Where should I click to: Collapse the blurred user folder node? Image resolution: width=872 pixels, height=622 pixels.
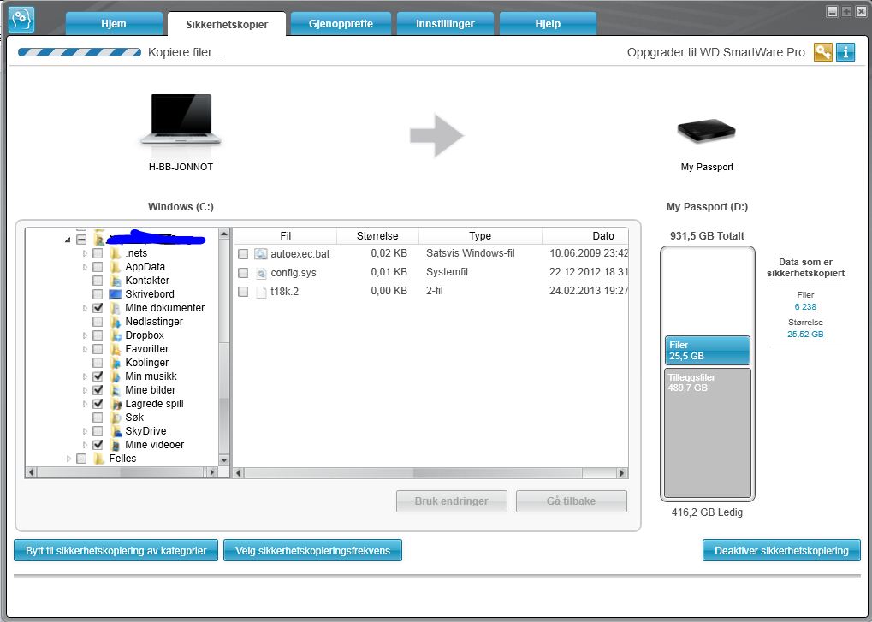click(68, 240)
